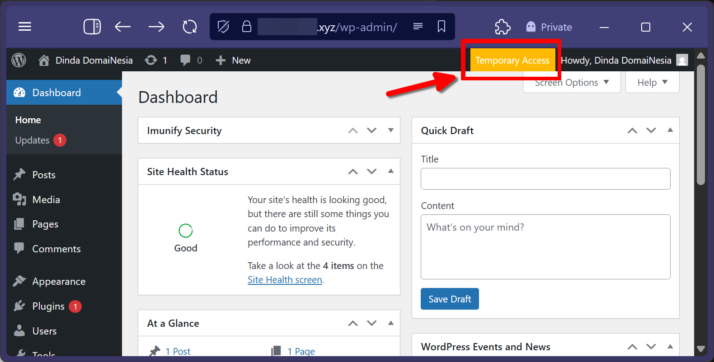Click the Temporary Access button
This screenshot has height=362, width=714.
tap(512, 60)
